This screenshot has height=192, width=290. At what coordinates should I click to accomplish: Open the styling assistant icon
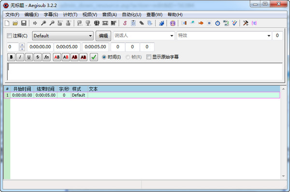click(x=192, y=23)
